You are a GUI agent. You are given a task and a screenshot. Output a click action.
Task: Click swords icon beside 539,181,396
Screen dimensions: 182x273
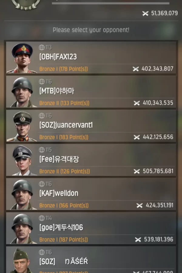pyautogui.click(x=138, y=239)
